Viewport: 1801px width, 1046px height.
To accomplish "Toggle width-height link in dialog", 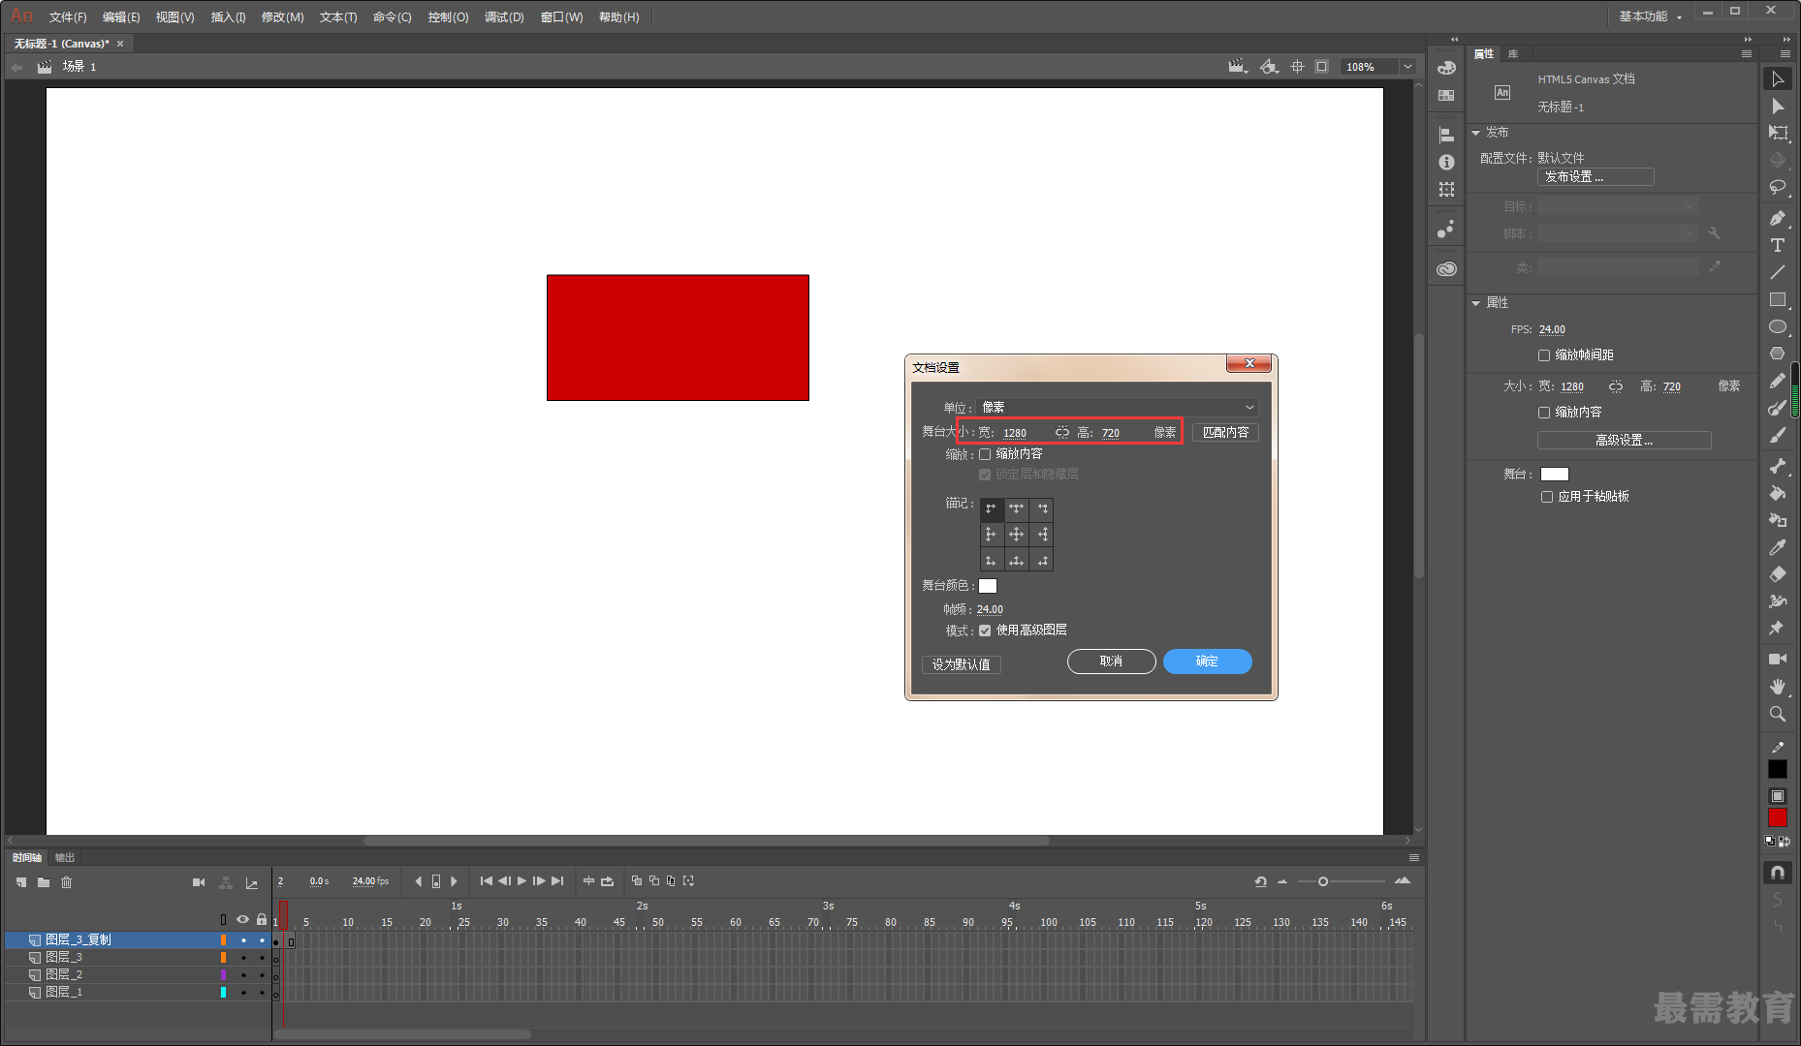I will coord(1062,433).
